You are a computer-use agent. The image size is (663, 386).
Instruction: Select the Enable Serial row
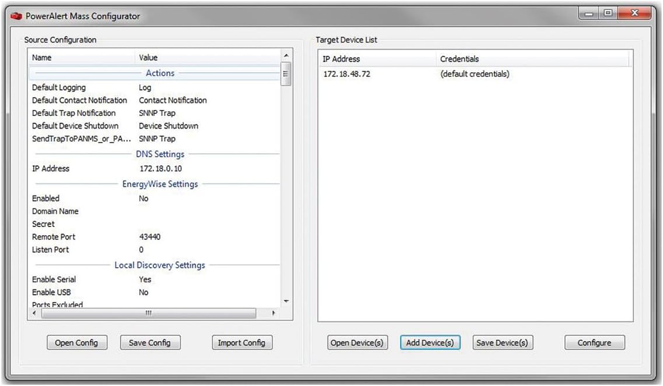coord(155,279)
